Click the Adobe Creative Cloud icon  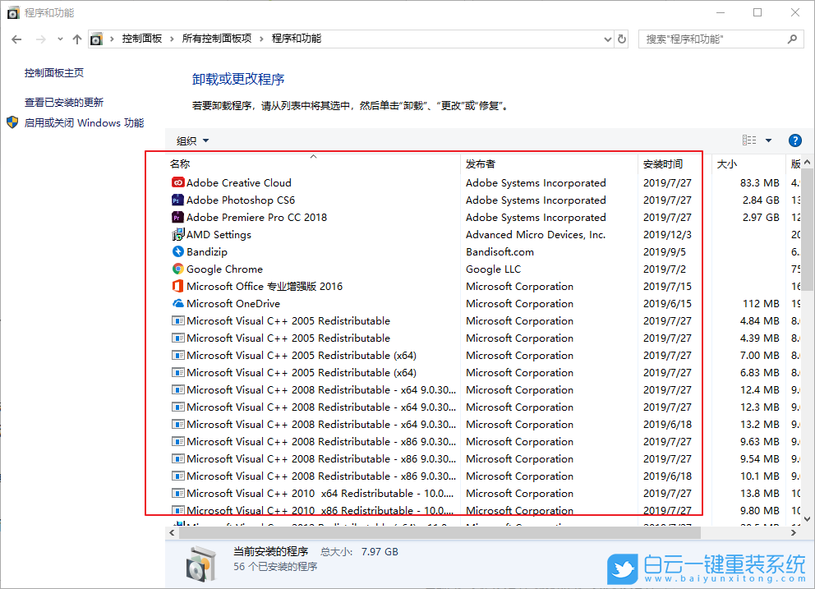[177, 182]
